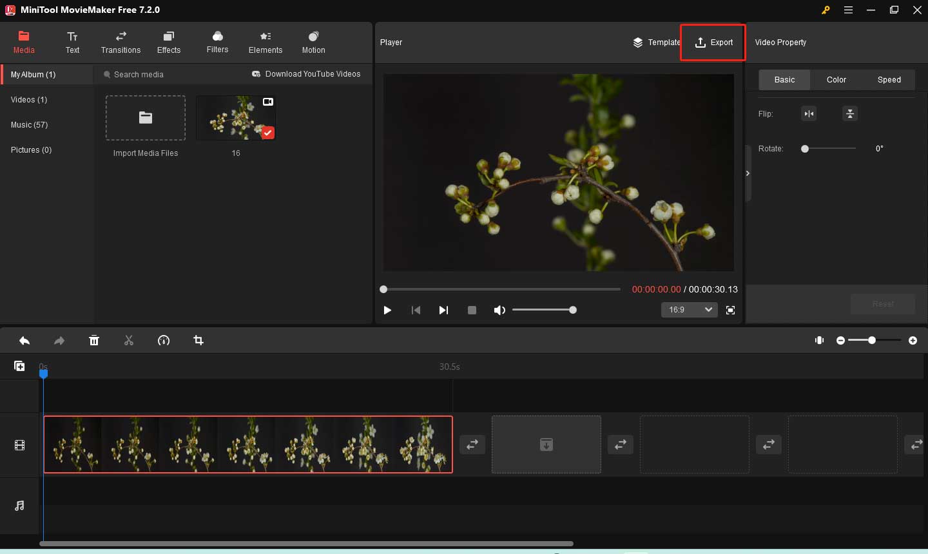Image resolution: width=928 pixels, height=554 pixels.
Task: Play the video preview
Action: 387,310
